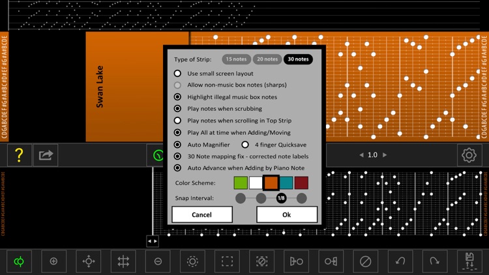Choose the dark red color scheme swatch
The image size is (489, 275).
pyautogui.click(x=301, y=183)
